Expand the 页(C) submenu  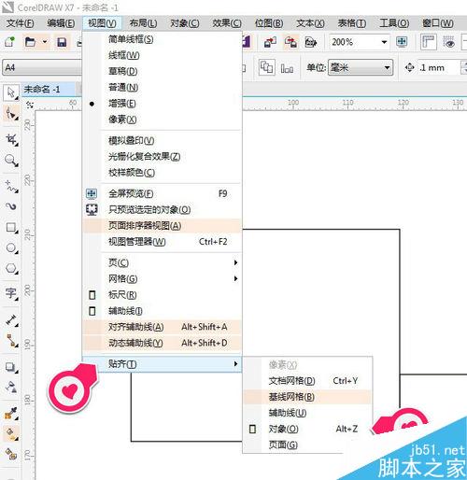tap(162, 262)
